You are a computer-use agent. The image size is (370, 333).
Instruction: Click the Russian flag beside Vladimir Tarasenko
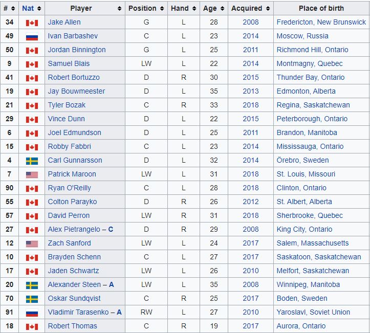click(x=32, y=313)
